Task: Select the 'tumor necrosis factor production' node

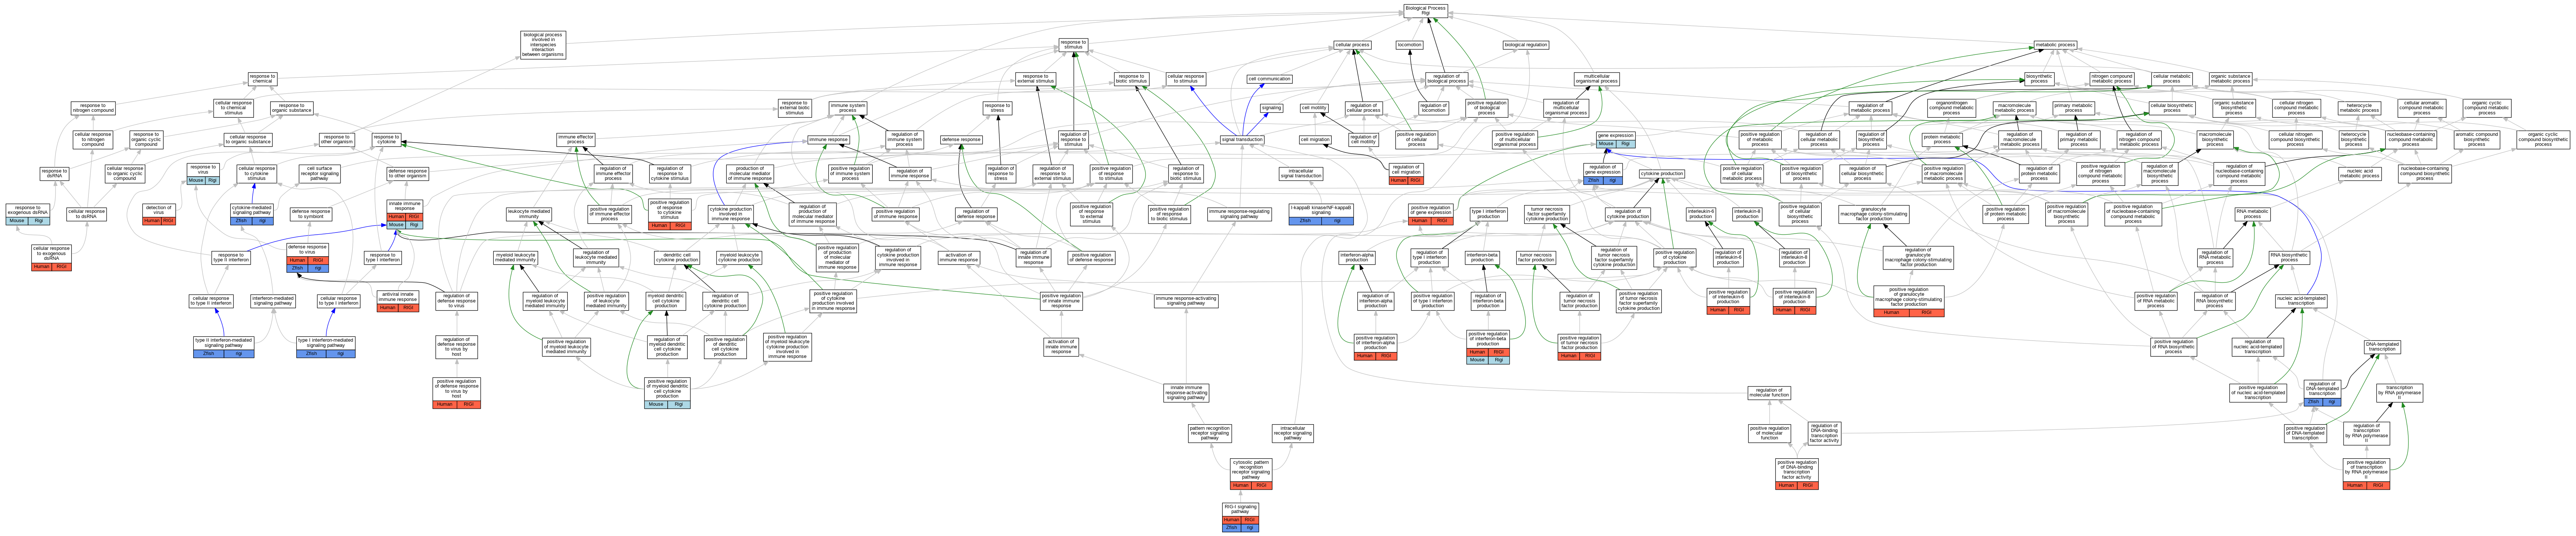Action: 1536,258
